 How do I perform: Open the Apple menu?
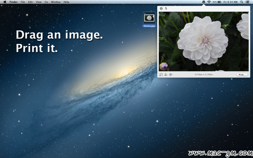pos(5,2)
